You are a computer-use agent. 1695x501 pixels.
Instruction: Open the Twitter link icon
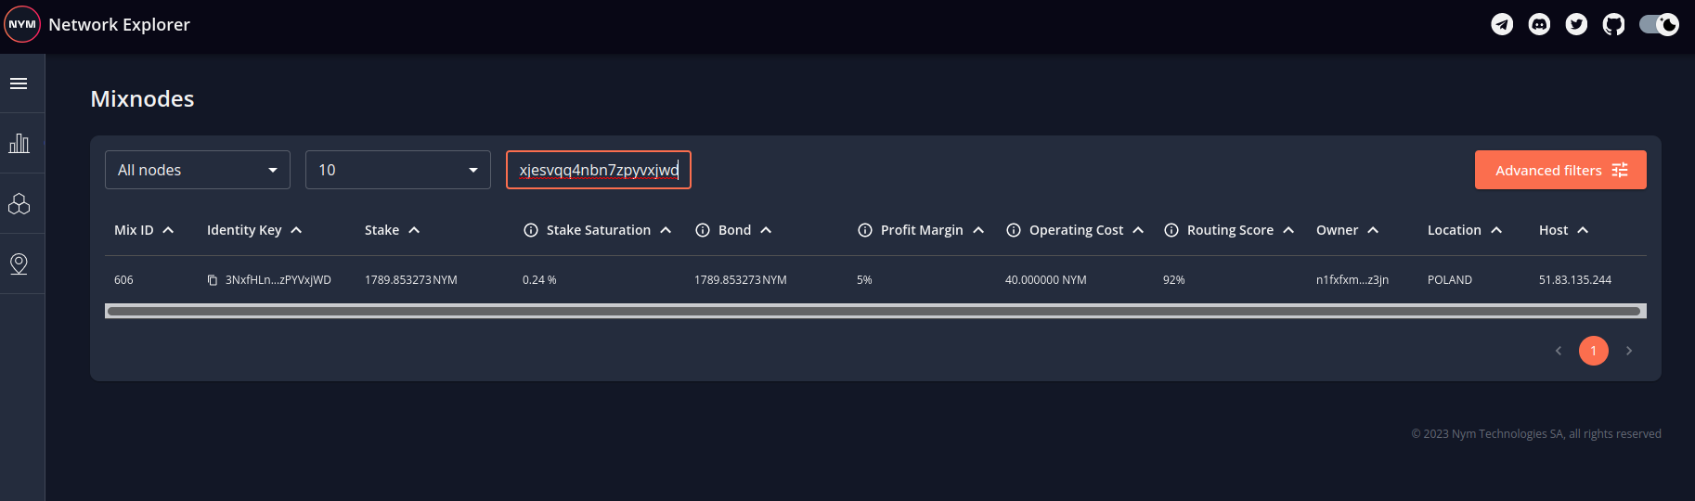[x=1576, y=24]
